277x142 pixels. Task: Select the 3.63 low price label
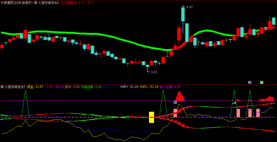(154, 72)
